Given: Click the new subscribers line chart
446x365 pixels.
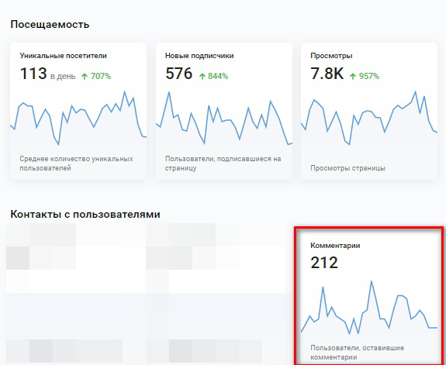Looking at the screenshot, I should pyautogui.click(x=224, y=118).
